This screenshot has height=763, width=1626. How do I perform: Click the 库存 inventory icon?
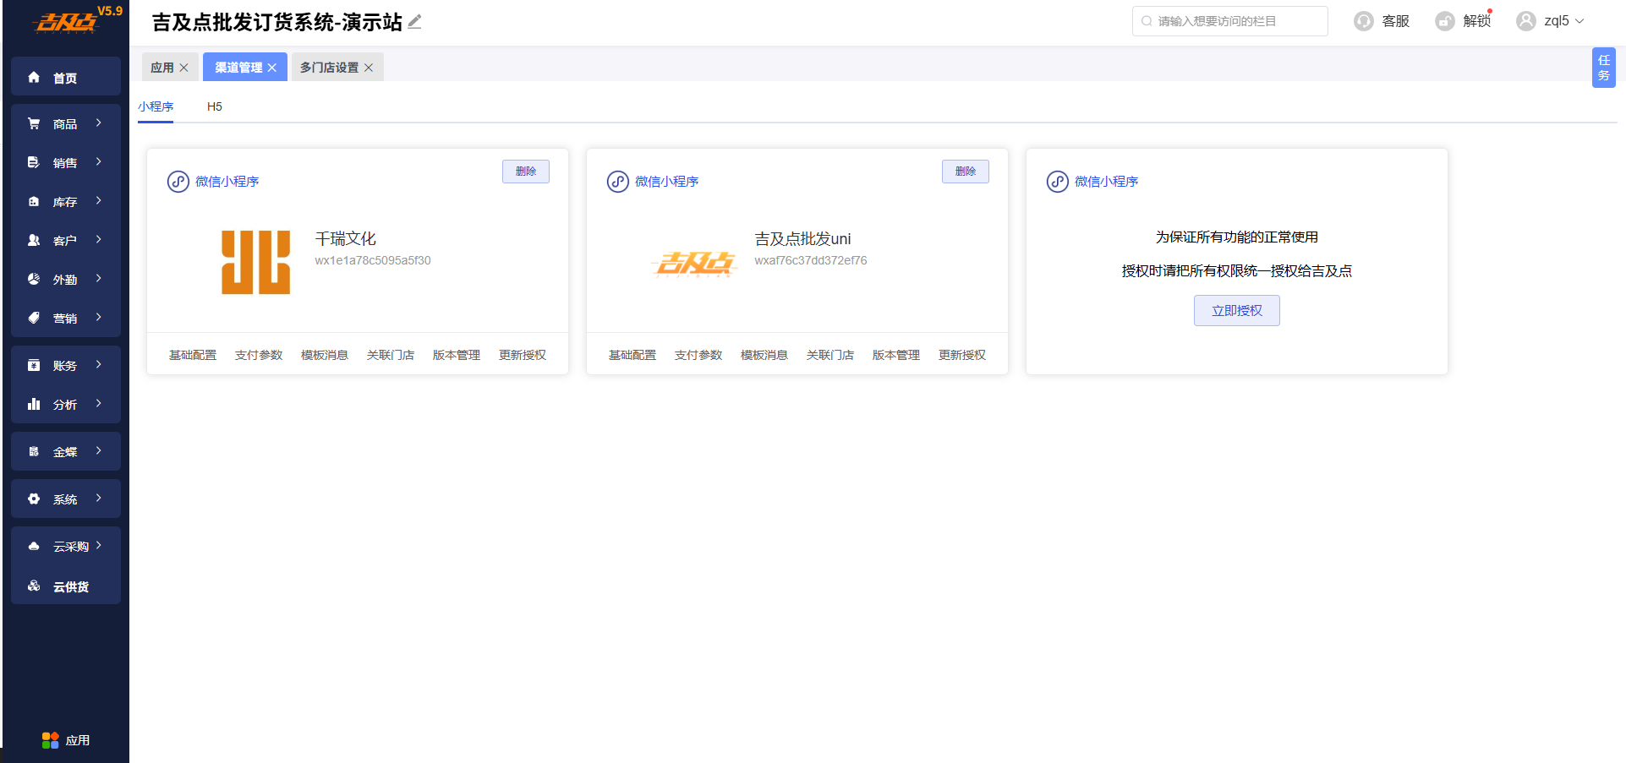(34, 201)
